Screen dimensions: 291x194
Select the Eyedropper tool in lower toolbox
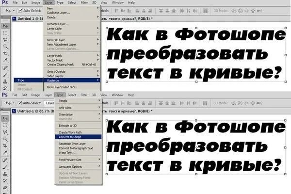coord(5,153)
